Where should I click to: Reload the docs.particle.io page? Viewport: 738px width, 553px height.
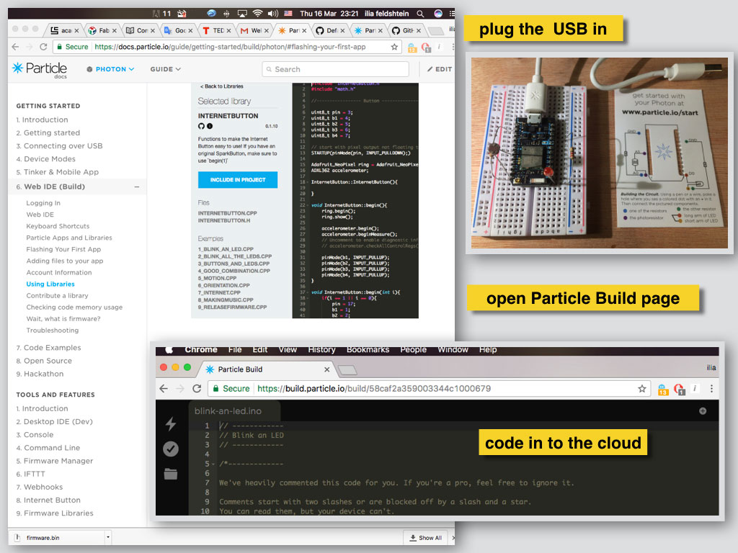tap(43, 47)
